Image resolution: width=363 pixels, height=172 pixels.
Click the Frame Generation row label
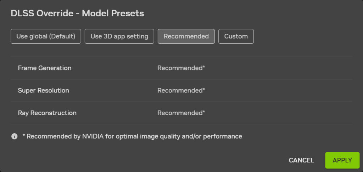[45, 68]
